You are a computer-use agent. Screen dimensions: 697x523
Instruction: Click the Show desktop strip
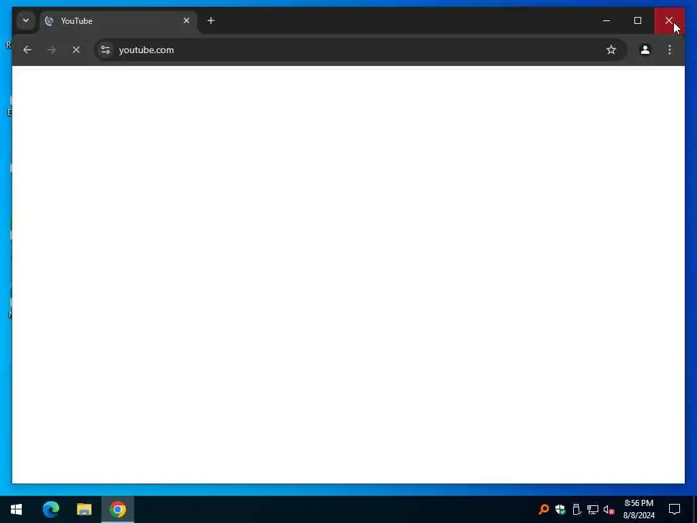695,509
